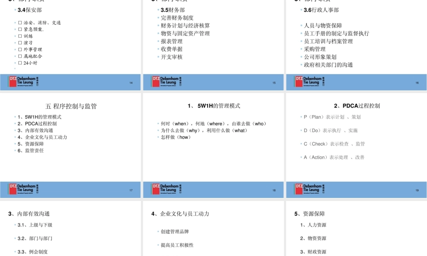The width and height of the screenshot is (427, 256).
Task: Select the slide number 18 label
Action: pyautogui.click(x=274, y=190)
